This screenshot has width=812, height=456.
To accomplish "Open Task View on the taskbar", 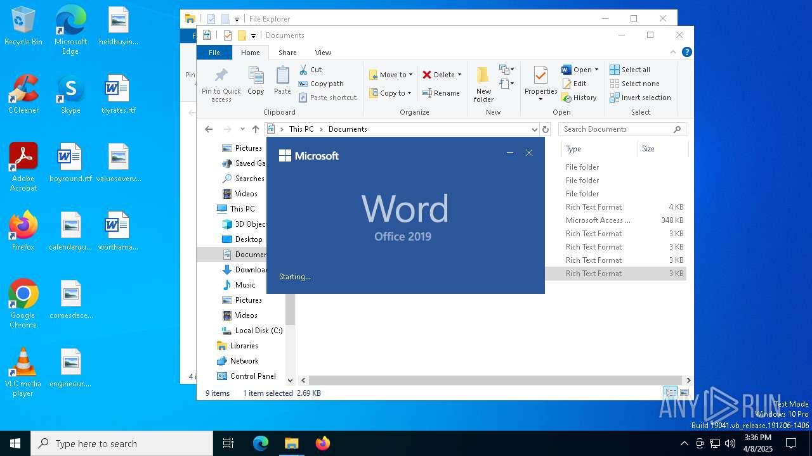I will [x=228, y=443].
